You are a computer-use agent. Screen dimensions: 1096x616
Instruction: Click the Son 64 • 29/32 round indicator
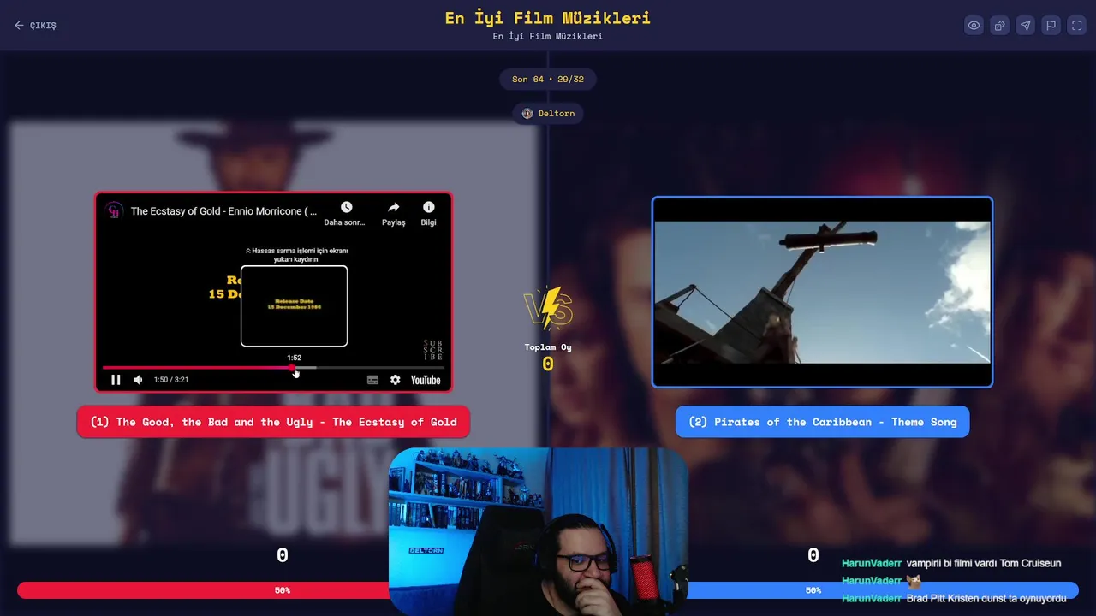point(548,80)
